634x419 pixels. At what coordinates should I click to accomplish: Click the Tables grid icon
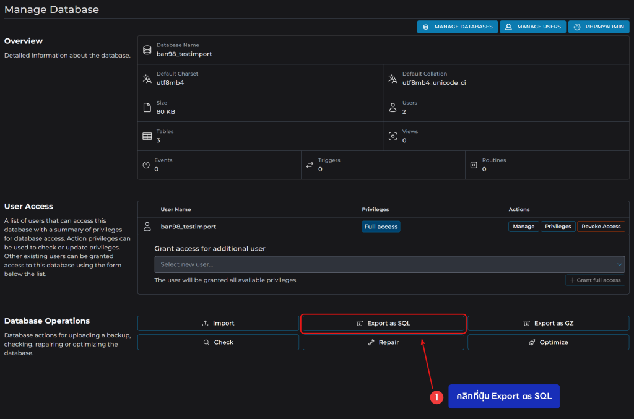tap(147, 136)
